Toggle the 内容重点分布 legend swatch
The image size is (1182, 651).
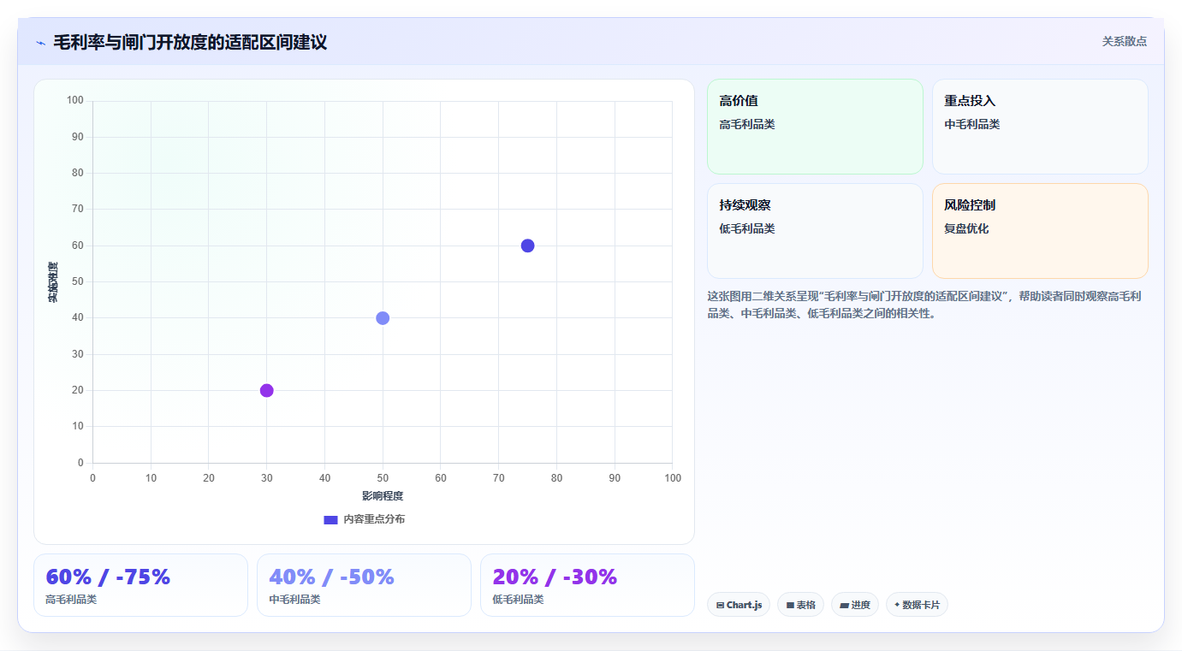330,519
